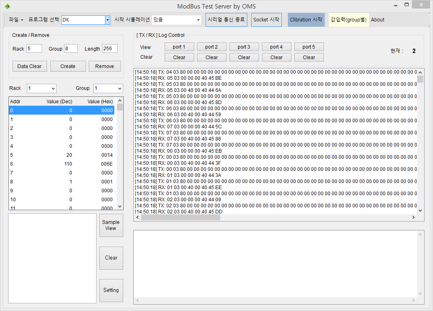The image size is (433, 311).
Task: Click log panel horizontal scroll left arrow
Action: coord(137,217)
